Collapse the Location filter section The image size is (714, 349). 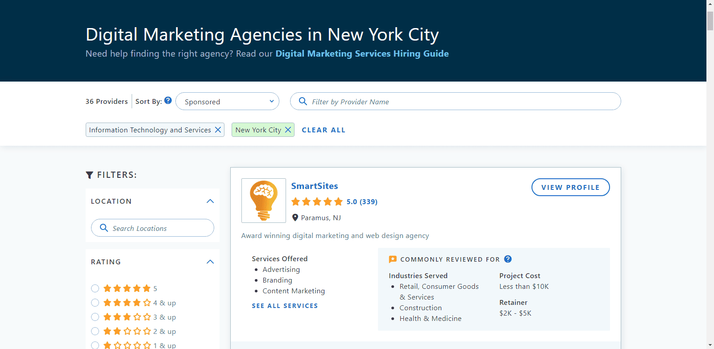tap(210, 201)
